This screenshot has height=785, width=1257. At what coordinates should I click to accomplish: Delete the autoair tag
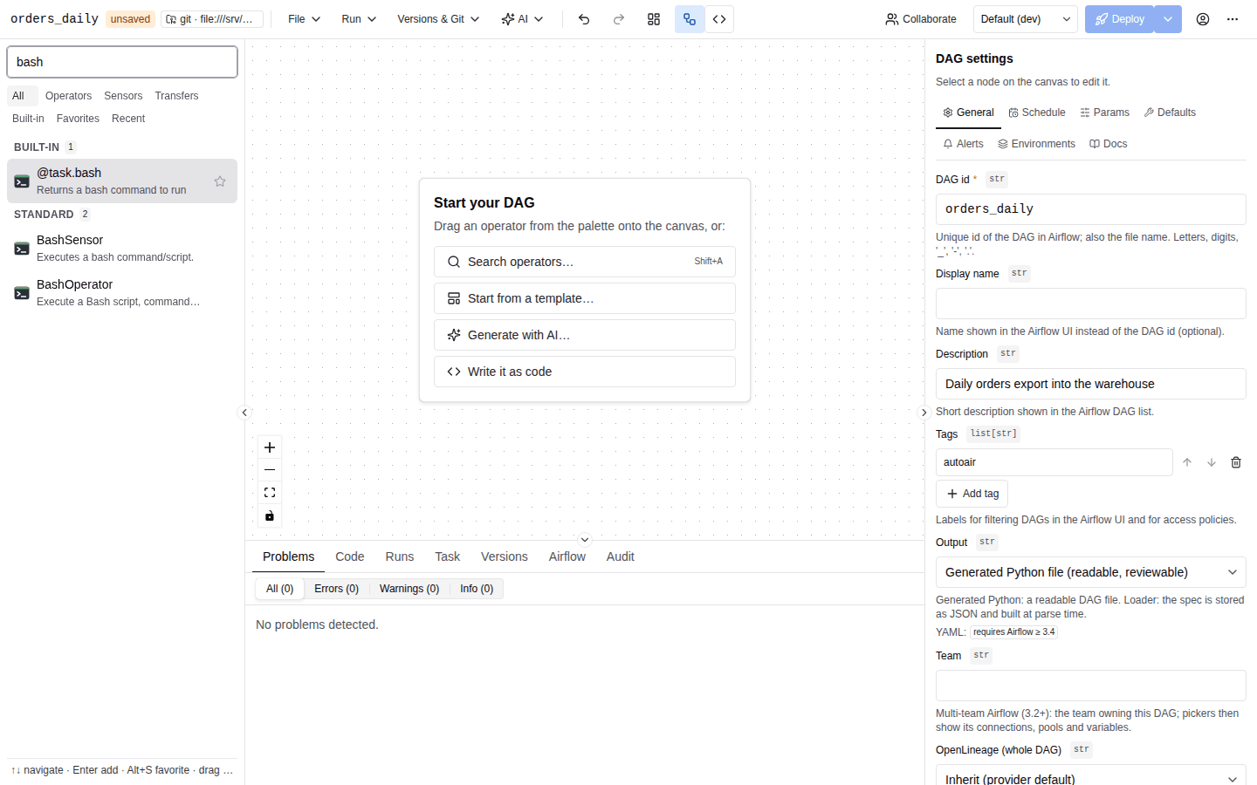[1236, 462]
